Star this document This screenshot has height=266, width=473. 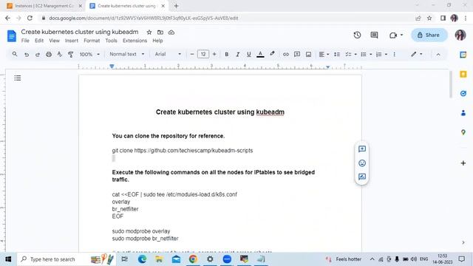[x=149, y=33]
